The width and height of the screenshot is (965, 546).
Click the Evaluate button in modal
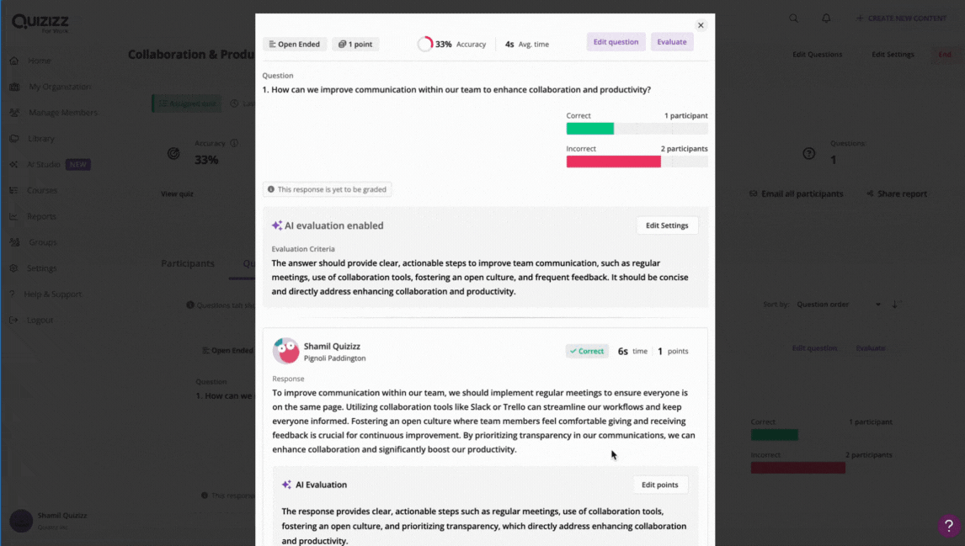point(671,42)
